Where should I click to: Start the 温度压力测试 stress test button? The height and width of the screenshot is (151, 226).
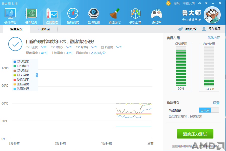point(195,134)
